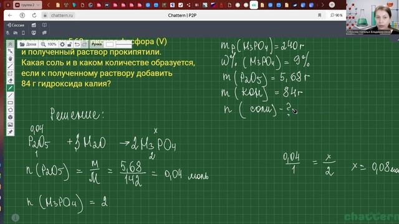Undo the last stroke
Screen dimensions: 399x224
click(x=77, y=44)
